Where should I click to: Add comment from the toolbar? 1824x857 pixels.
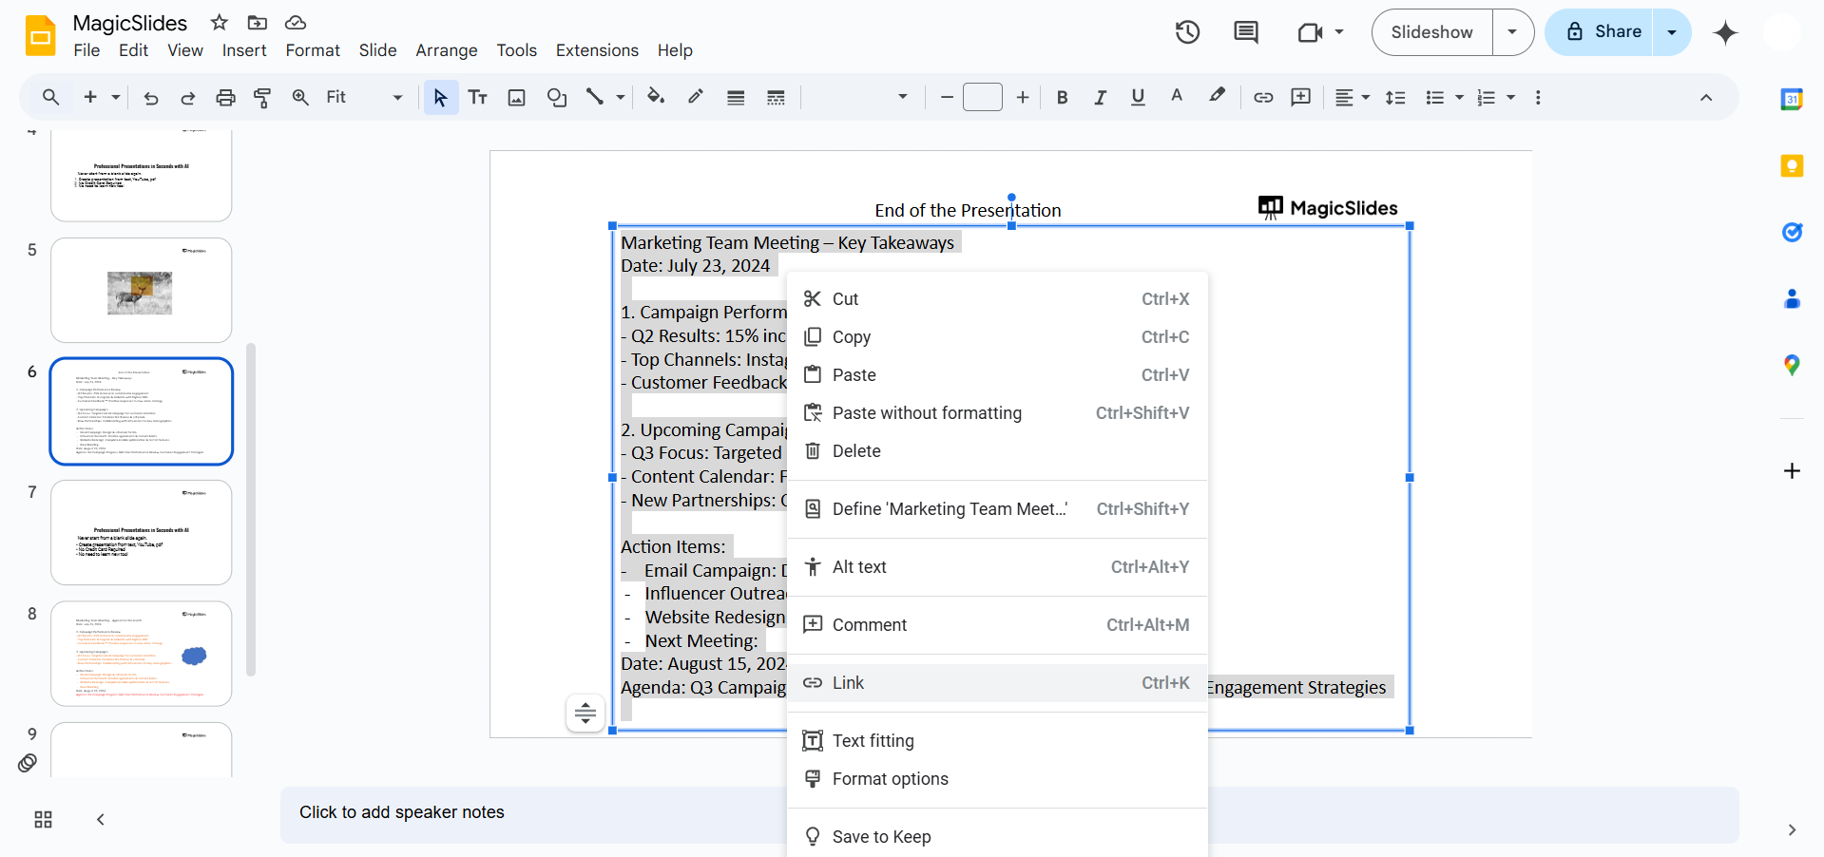1300,97
